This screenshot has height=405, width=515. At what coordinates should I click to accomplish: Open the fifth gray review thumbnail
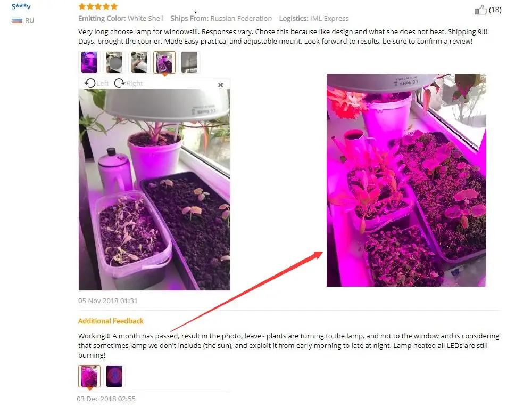(189, 62)
